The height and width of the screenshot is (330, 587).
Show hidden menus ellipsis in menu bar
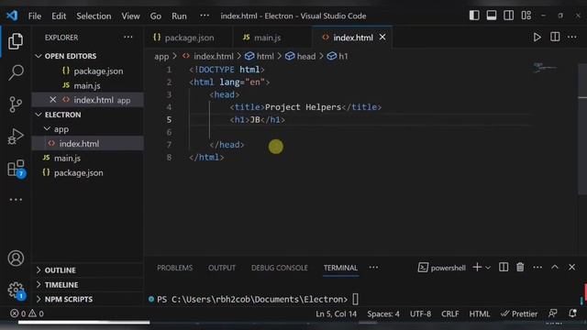tap(205, 16)
